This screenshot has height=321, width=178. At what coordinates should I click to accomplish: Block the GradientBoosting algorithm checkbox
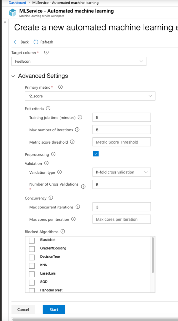point(32,249)
